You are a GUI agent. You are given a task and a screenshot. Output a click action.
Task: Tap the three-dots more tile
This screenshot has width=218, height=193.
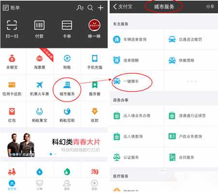pyautogui.click(x=192, y=81)
